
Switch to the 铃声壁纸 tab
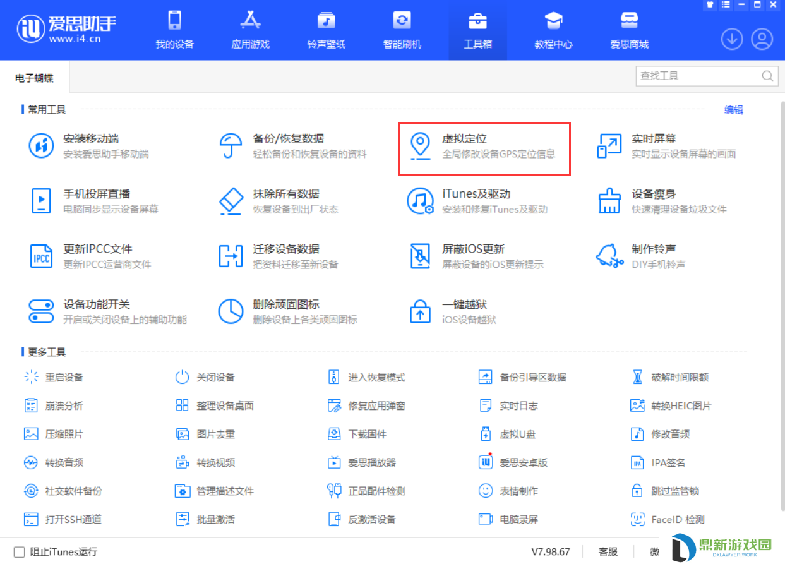tap(326, 30)
